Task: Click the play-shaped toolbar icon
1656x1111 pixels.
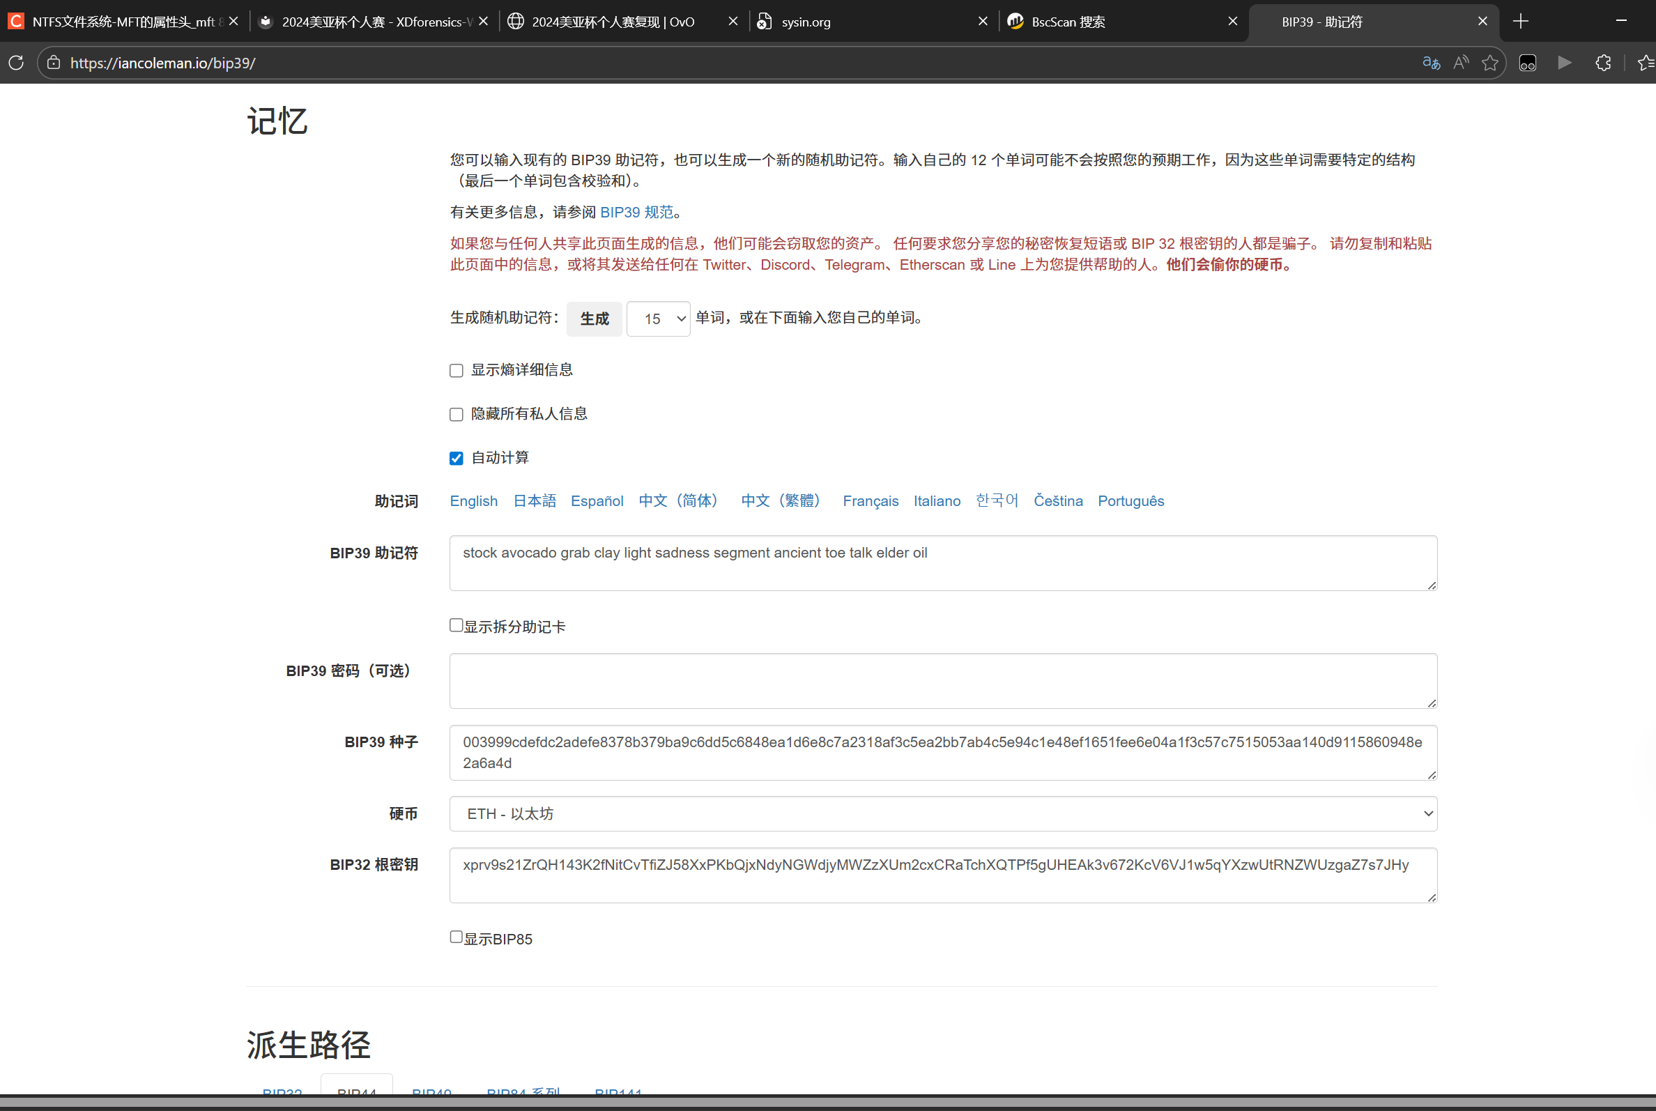Action: point(1565,63)
